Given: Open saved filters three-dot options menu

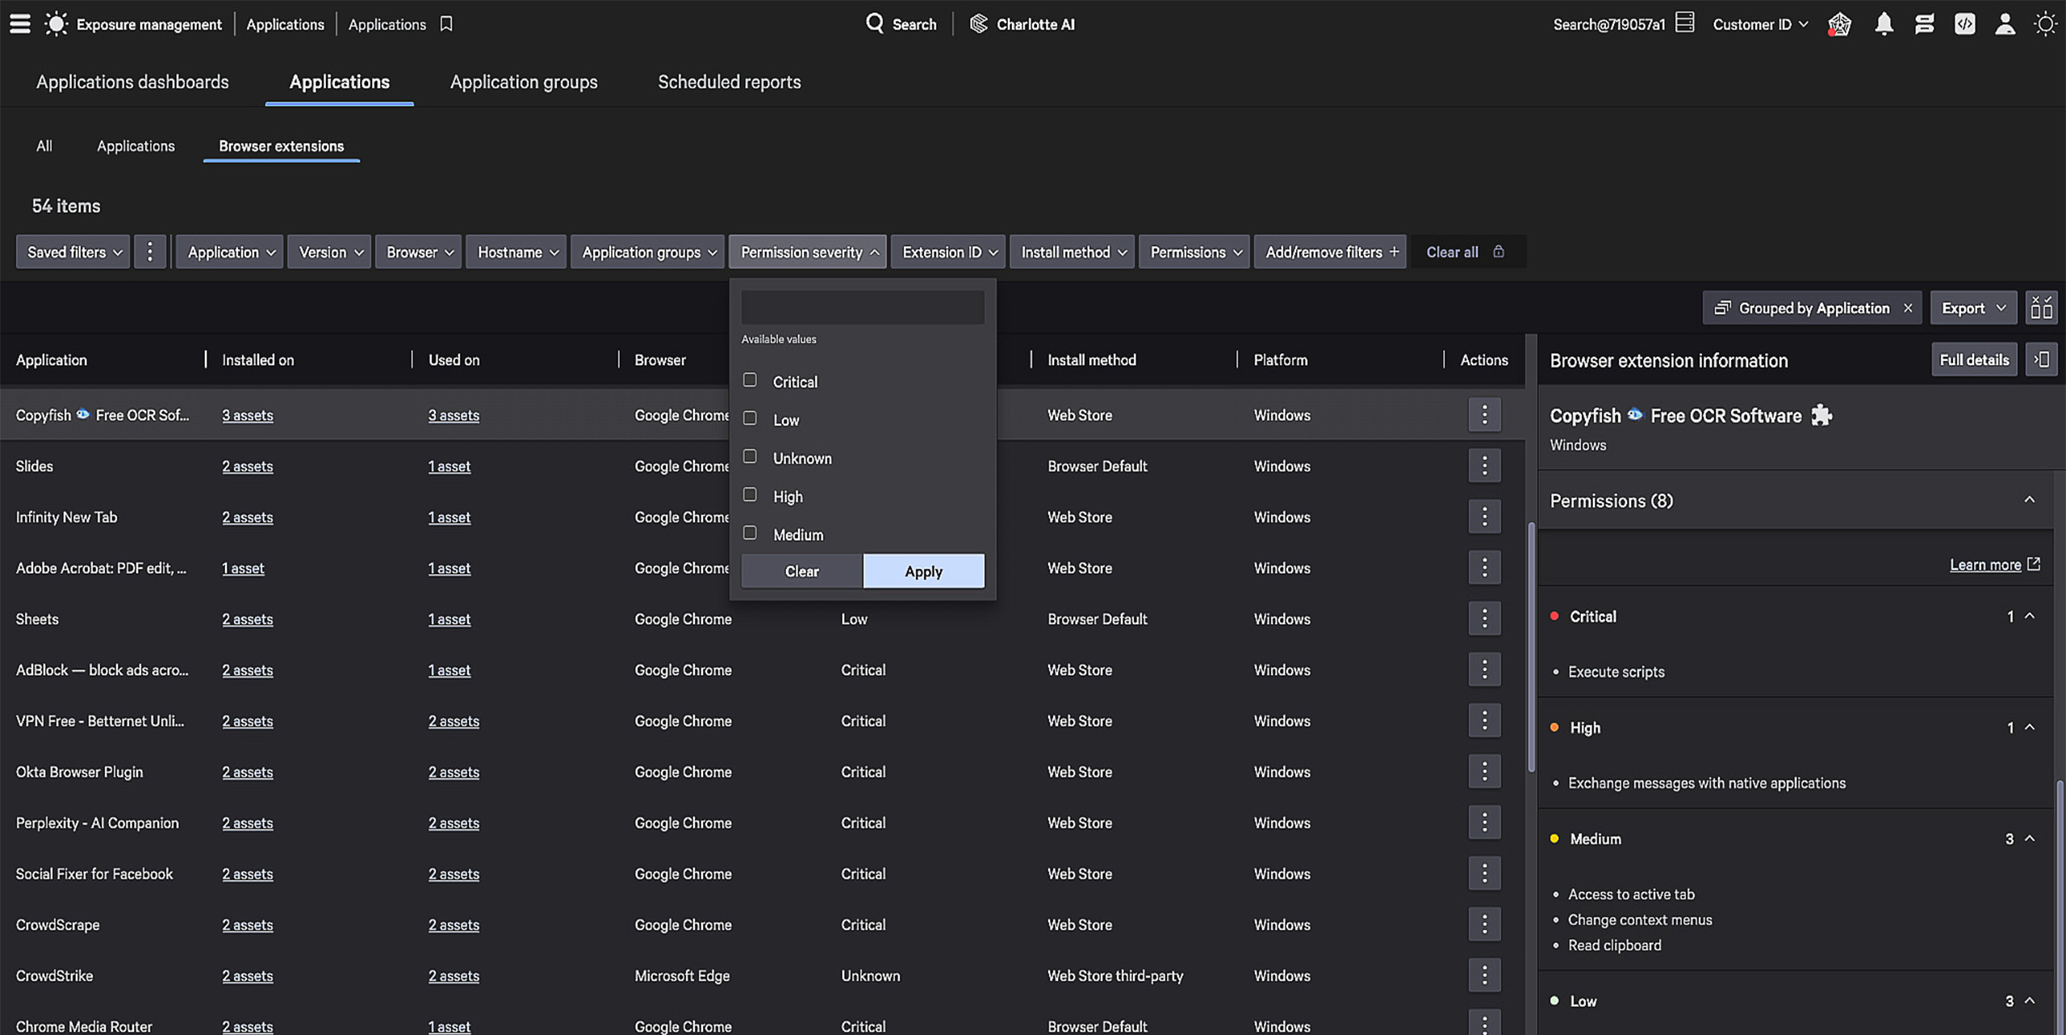Looking at the screenshot, I should click(x=149, y=252).
